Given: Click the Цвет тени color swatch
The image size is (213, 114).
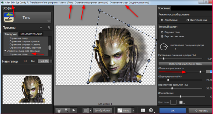Looking at the screenshot, I should pyautogui.click(x=173, y=102).
